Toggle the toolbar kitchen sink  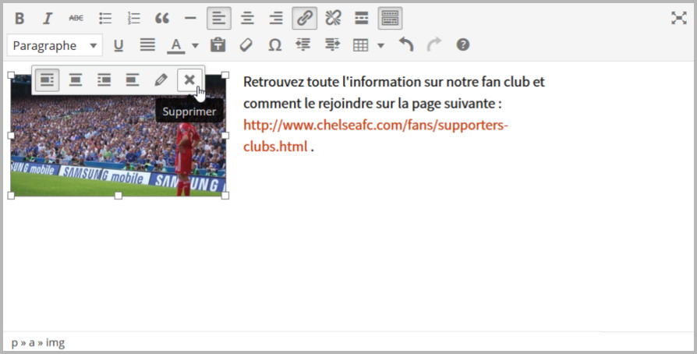tap(390, 18)
